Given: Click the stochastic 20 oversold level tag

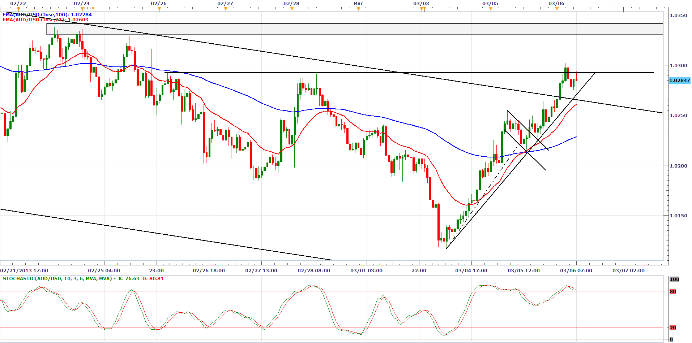Looking at the screenshot, I should [672, 328].
